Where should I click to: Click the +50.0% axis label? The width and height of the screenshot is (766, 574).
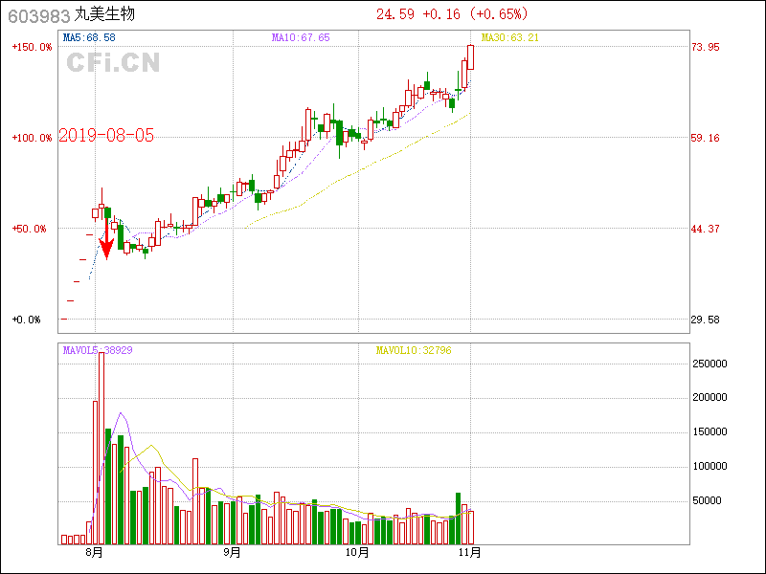point(30,229)
